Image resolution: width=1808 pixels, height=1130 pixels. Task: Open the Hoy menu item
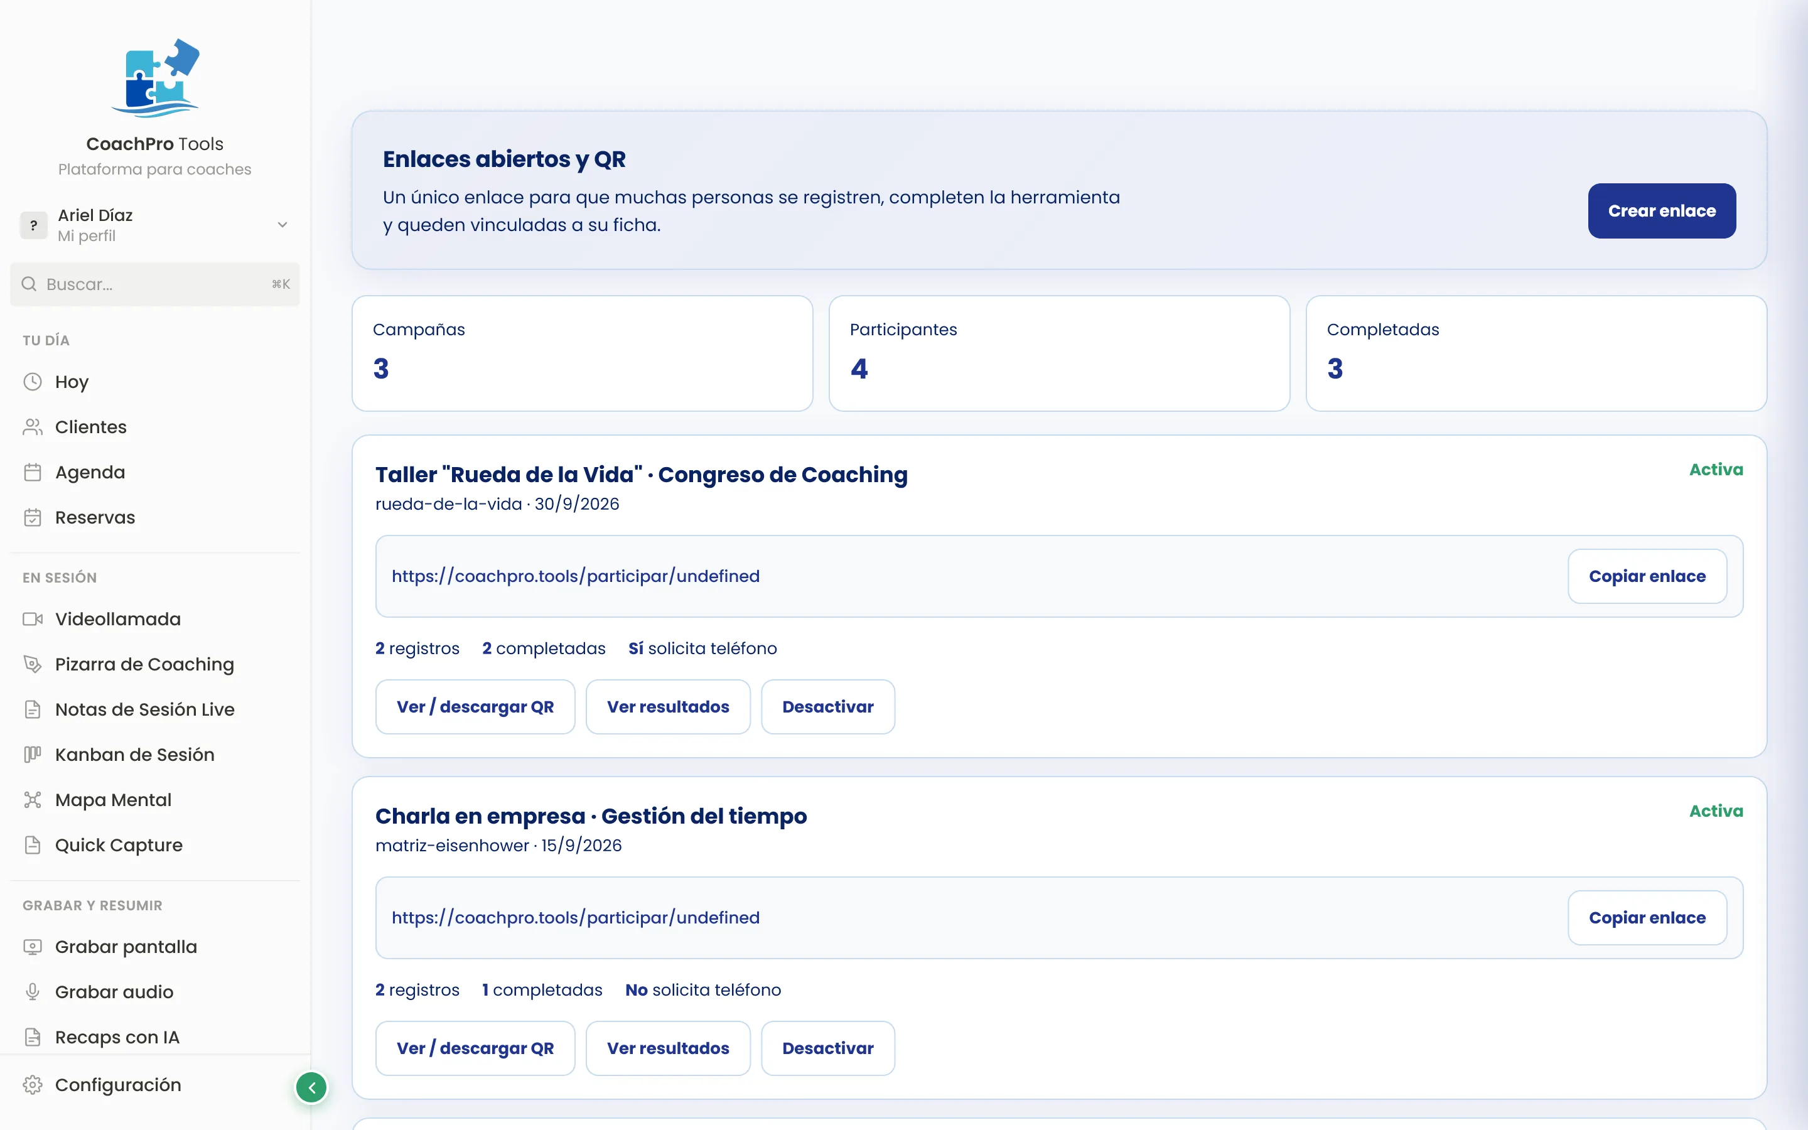(x=154, y=382)
